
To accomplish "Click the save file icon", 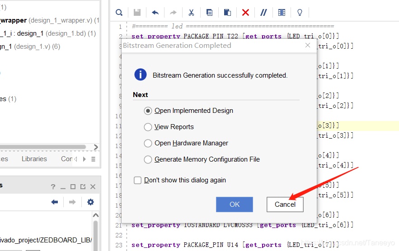I will pos(137,13).
